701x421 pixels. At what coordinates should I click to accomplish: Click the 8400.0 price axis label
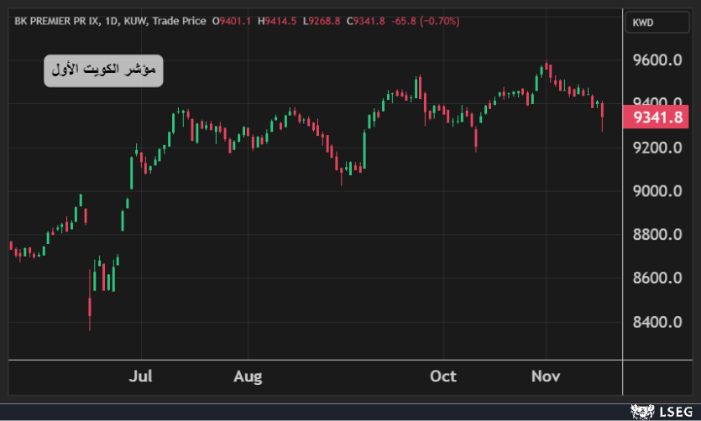pos(657,322)
